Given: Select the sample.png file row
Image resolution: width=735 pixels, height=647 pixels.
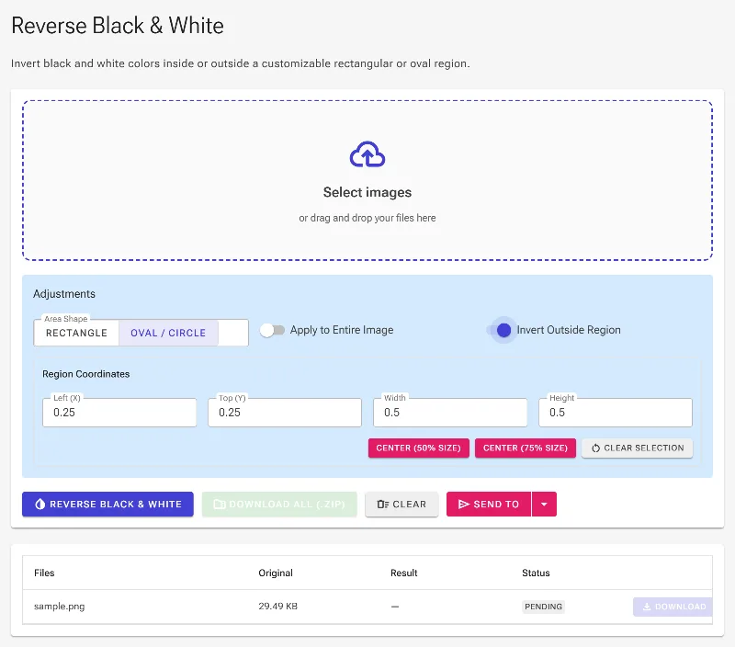Looking at the screenshot, I should 367,607.
